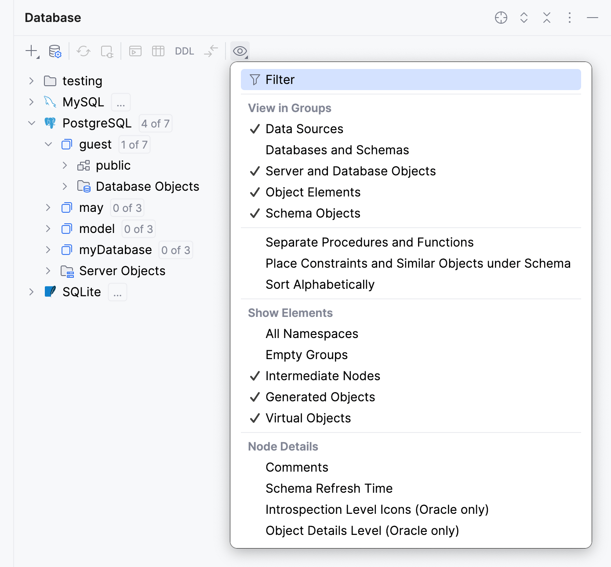
Task: Enable Databases and Schemas grouping
Action: click(x=337, y=150)
